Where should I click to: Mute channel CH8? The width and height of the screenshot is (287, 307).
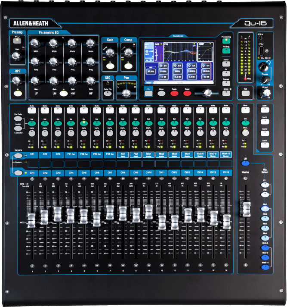pyautogui.click(x=123, y=110)
